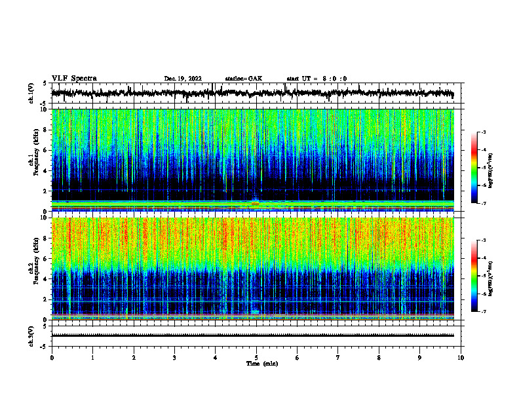
Task: Click the ch.2 color bar PSD unit label
Action: pyautogui.click(x=491, y=278)
